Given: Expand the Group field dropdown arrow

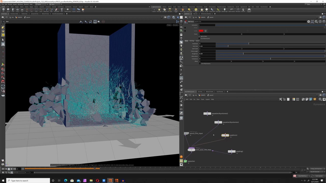Looking at the screenshot, I should click(325, 28).
